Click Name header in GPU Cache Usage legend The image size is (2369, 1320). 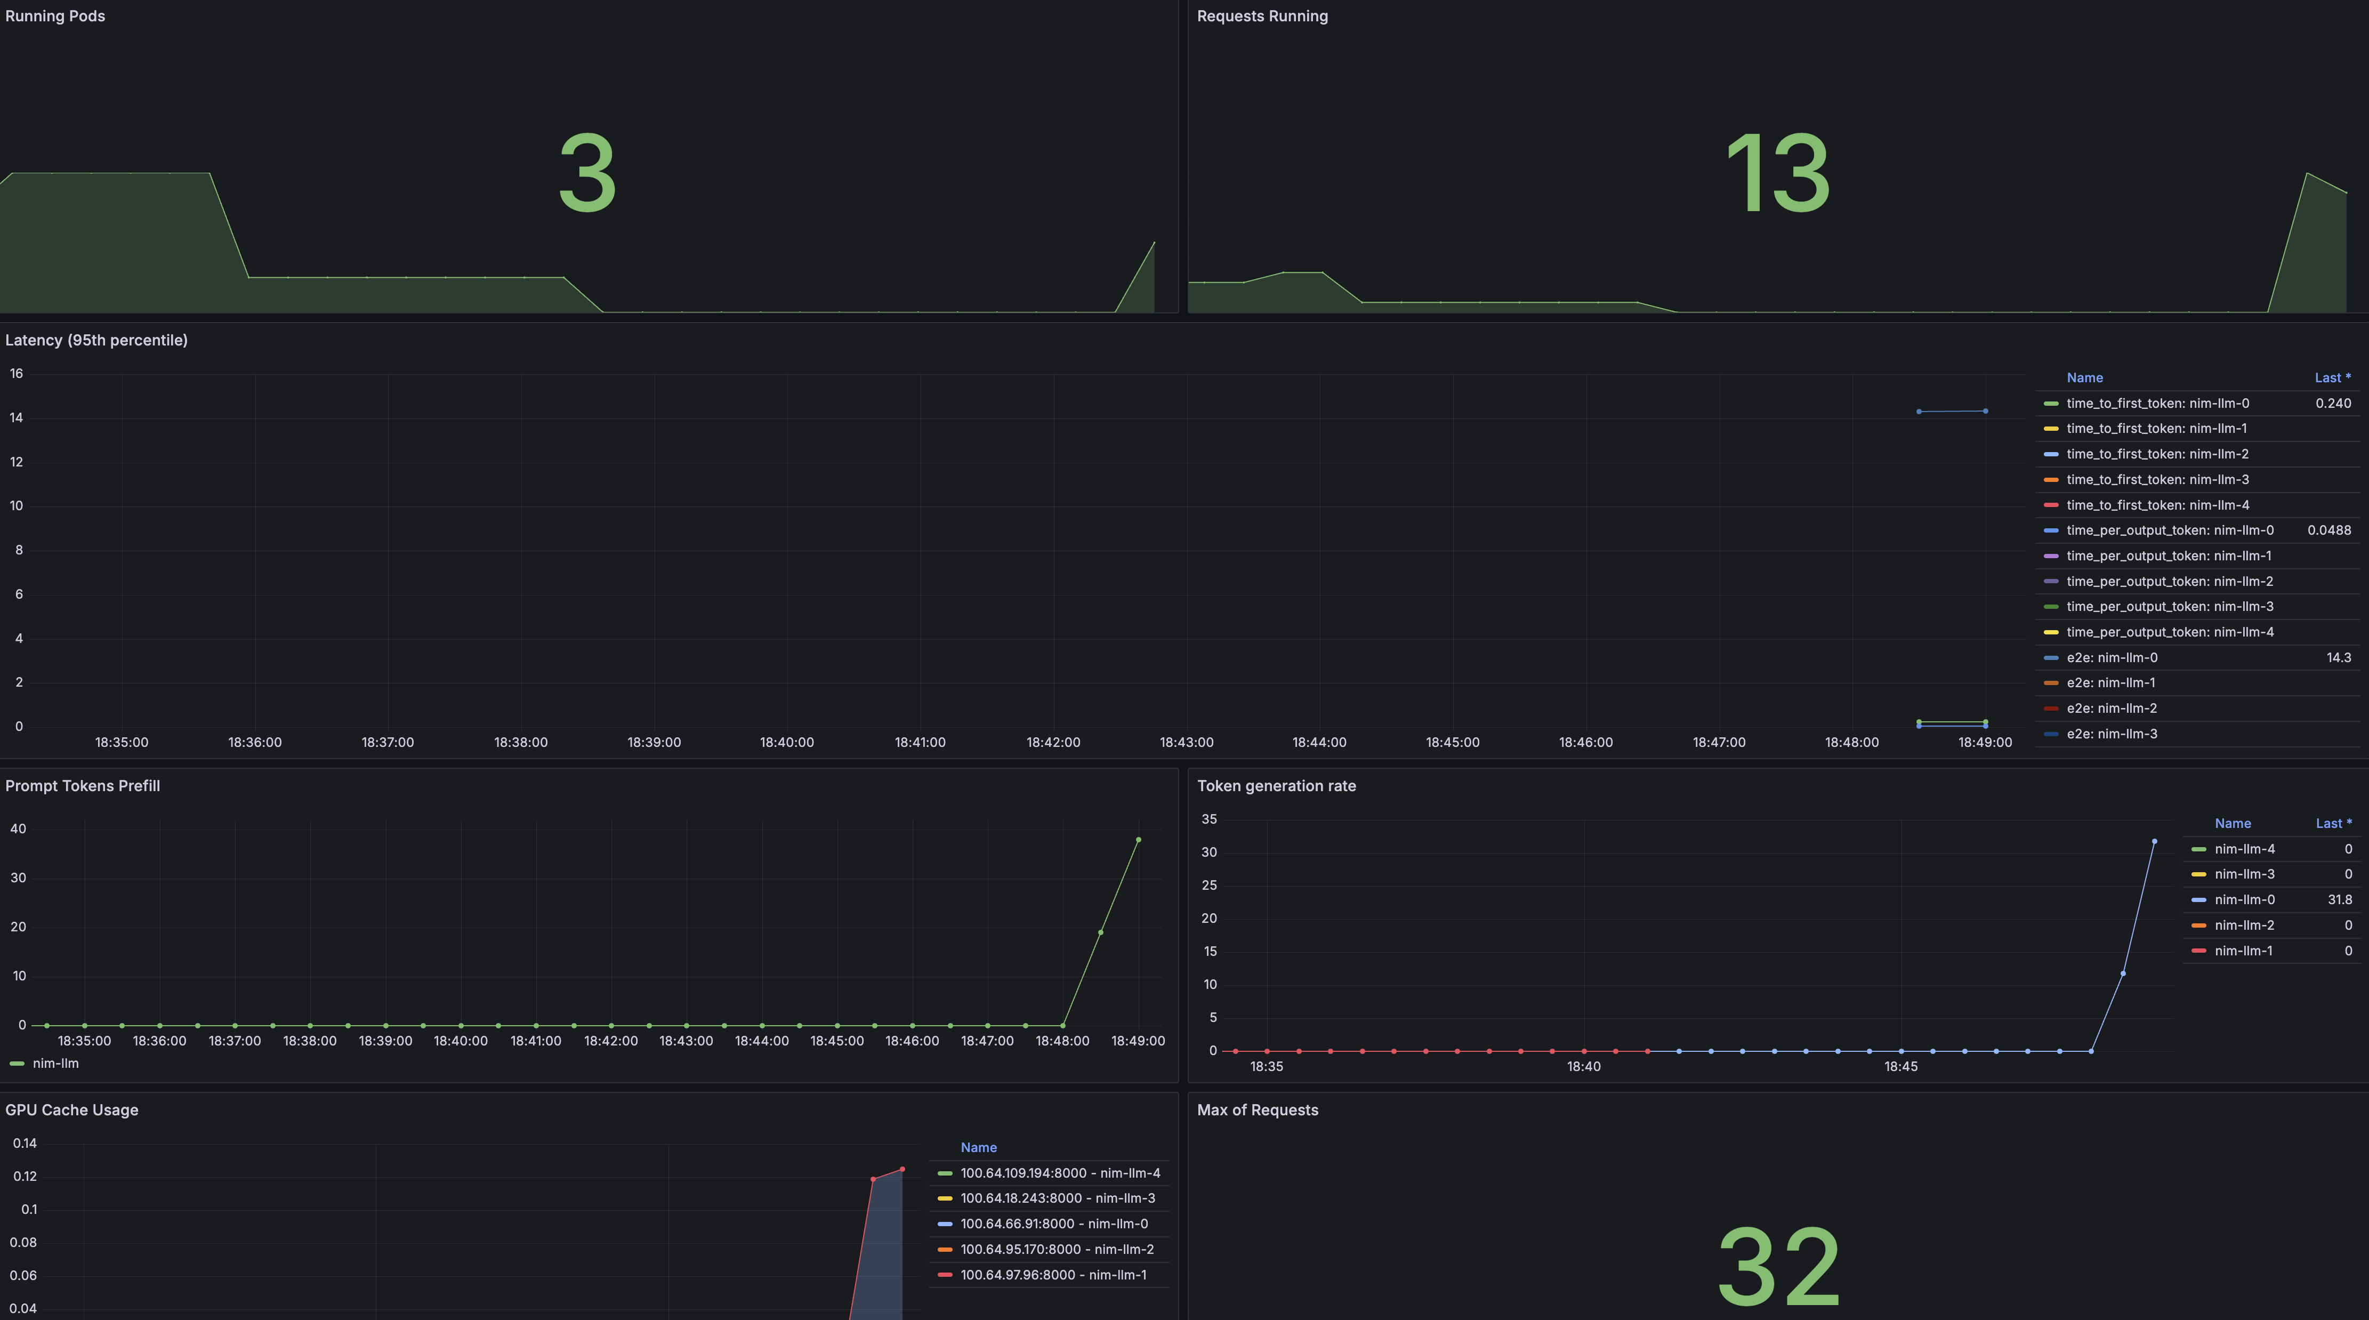pyautogui.click(x=979, y=1147)
